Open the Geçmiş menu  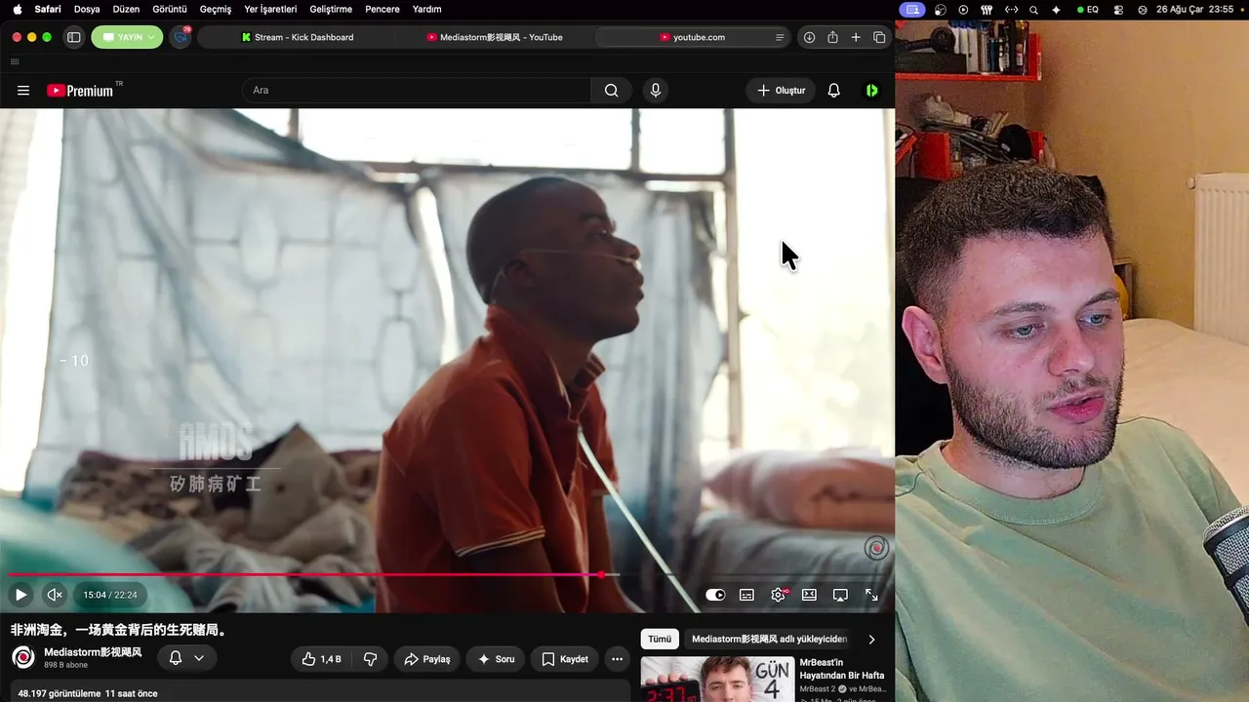tap(216, 9)
